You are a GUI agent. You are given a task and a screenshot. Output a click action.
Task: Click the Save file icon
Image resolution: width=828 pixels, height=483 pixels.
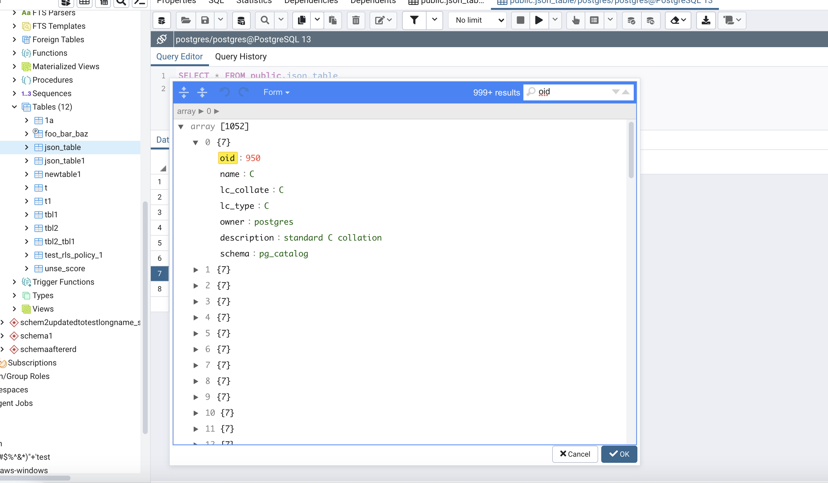205,20
